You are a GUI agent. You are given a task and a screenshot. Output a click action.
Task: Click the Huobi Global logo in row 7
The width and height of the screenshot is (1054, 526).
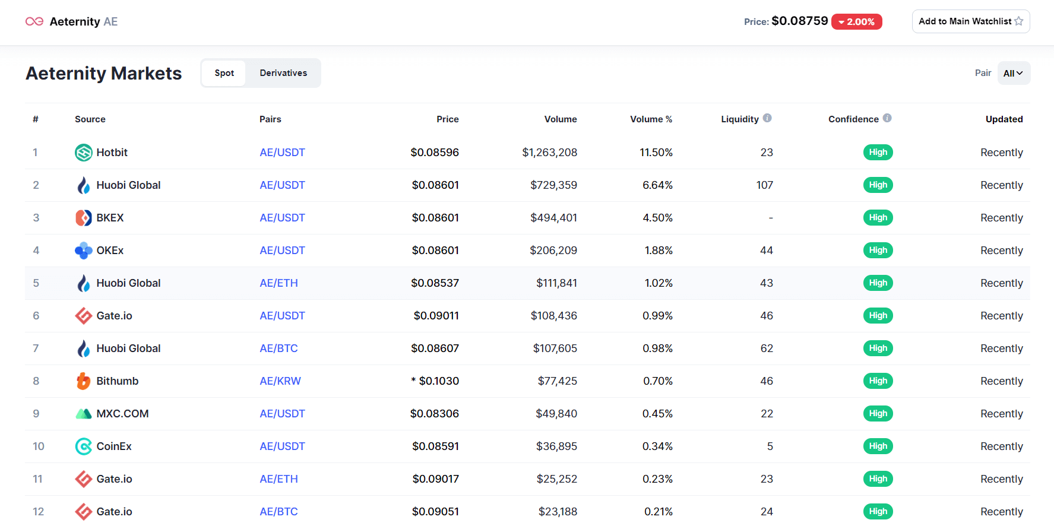tap(84, 348)
